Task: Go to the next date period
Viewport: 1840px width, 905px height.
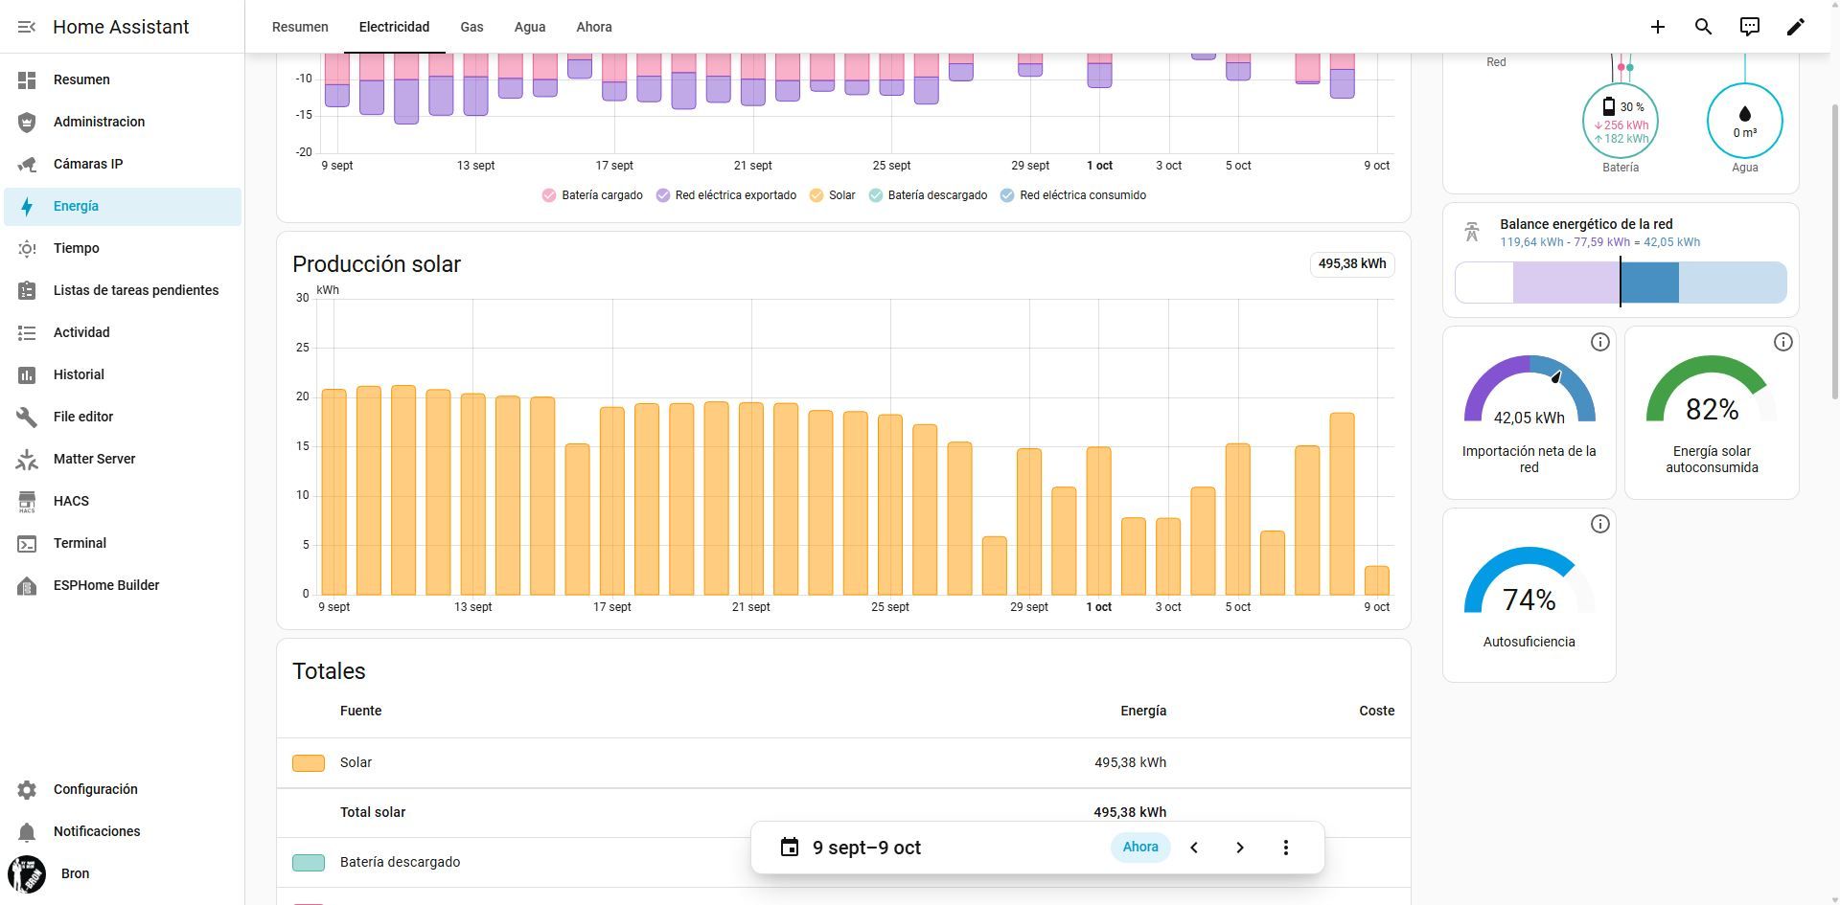Action: 1240,848
